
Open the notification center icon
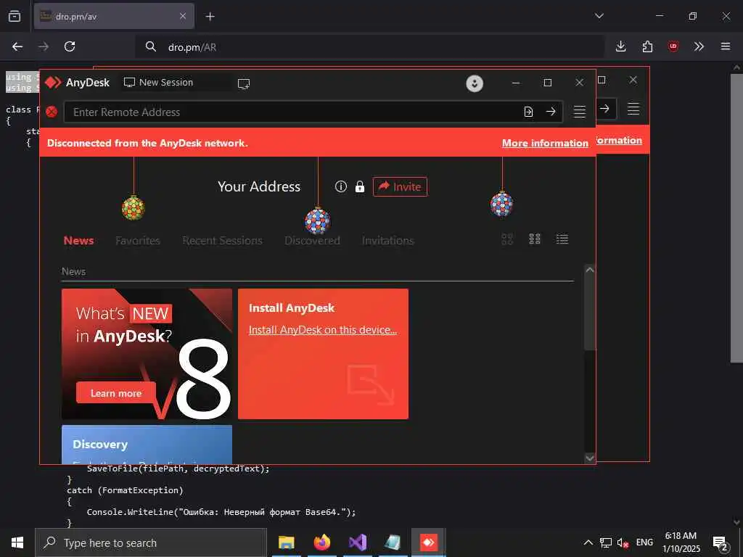coord(721,543)
